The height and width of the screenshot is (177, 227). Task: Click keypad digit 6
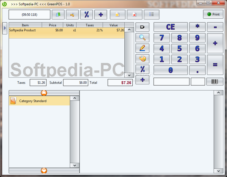click(197, 49)
